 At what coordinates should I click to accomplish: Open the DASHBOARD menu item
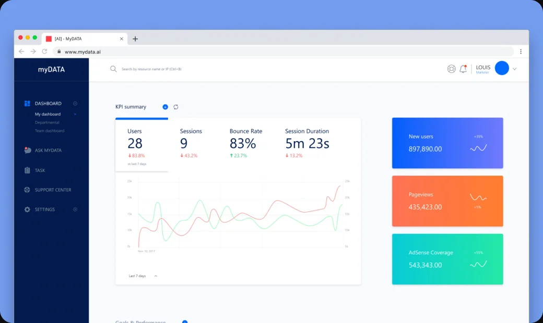(x=48, y=103)
